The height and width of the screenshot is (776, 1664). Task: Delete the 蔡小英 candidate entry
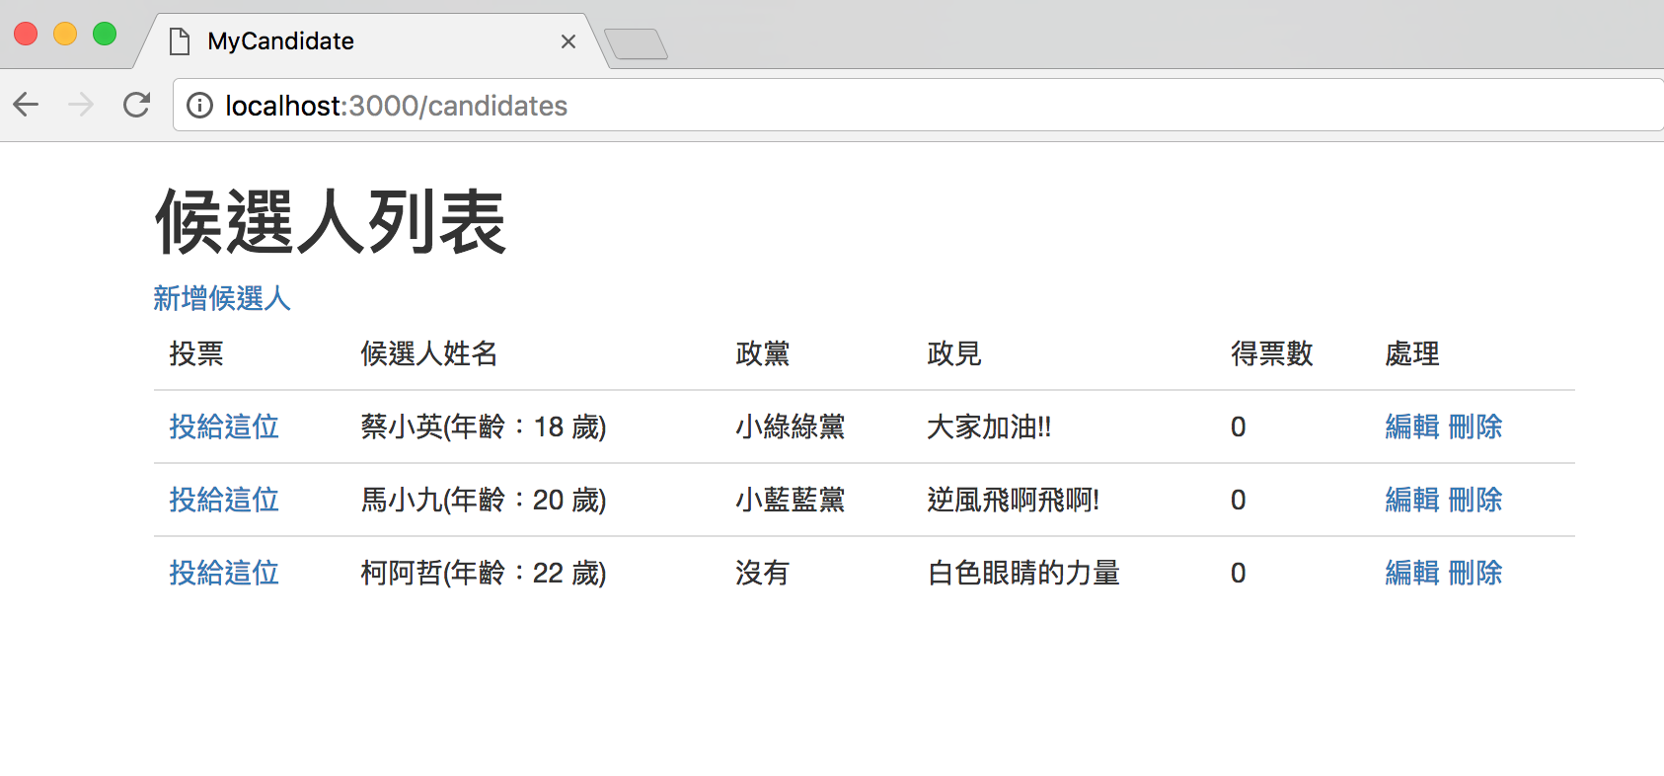tap(1475, 427)
